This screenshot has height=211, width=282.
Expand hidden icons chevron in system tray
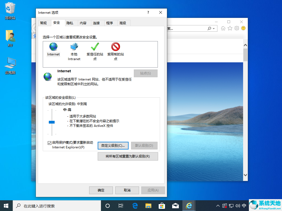[x=218, y=205]
